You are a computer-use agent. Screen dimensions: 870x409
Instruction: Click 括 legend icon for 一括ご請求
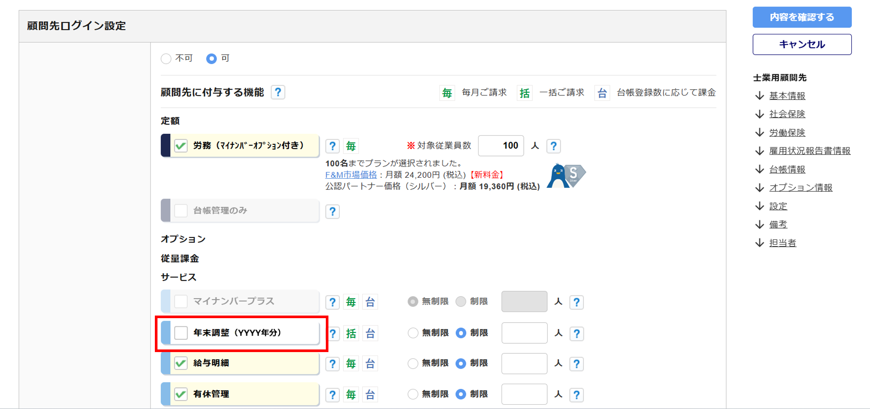pos(525,93)
